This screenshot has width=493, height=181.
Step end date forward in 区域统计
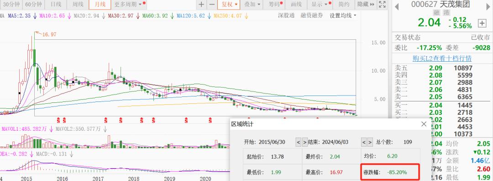pos(370,142)
